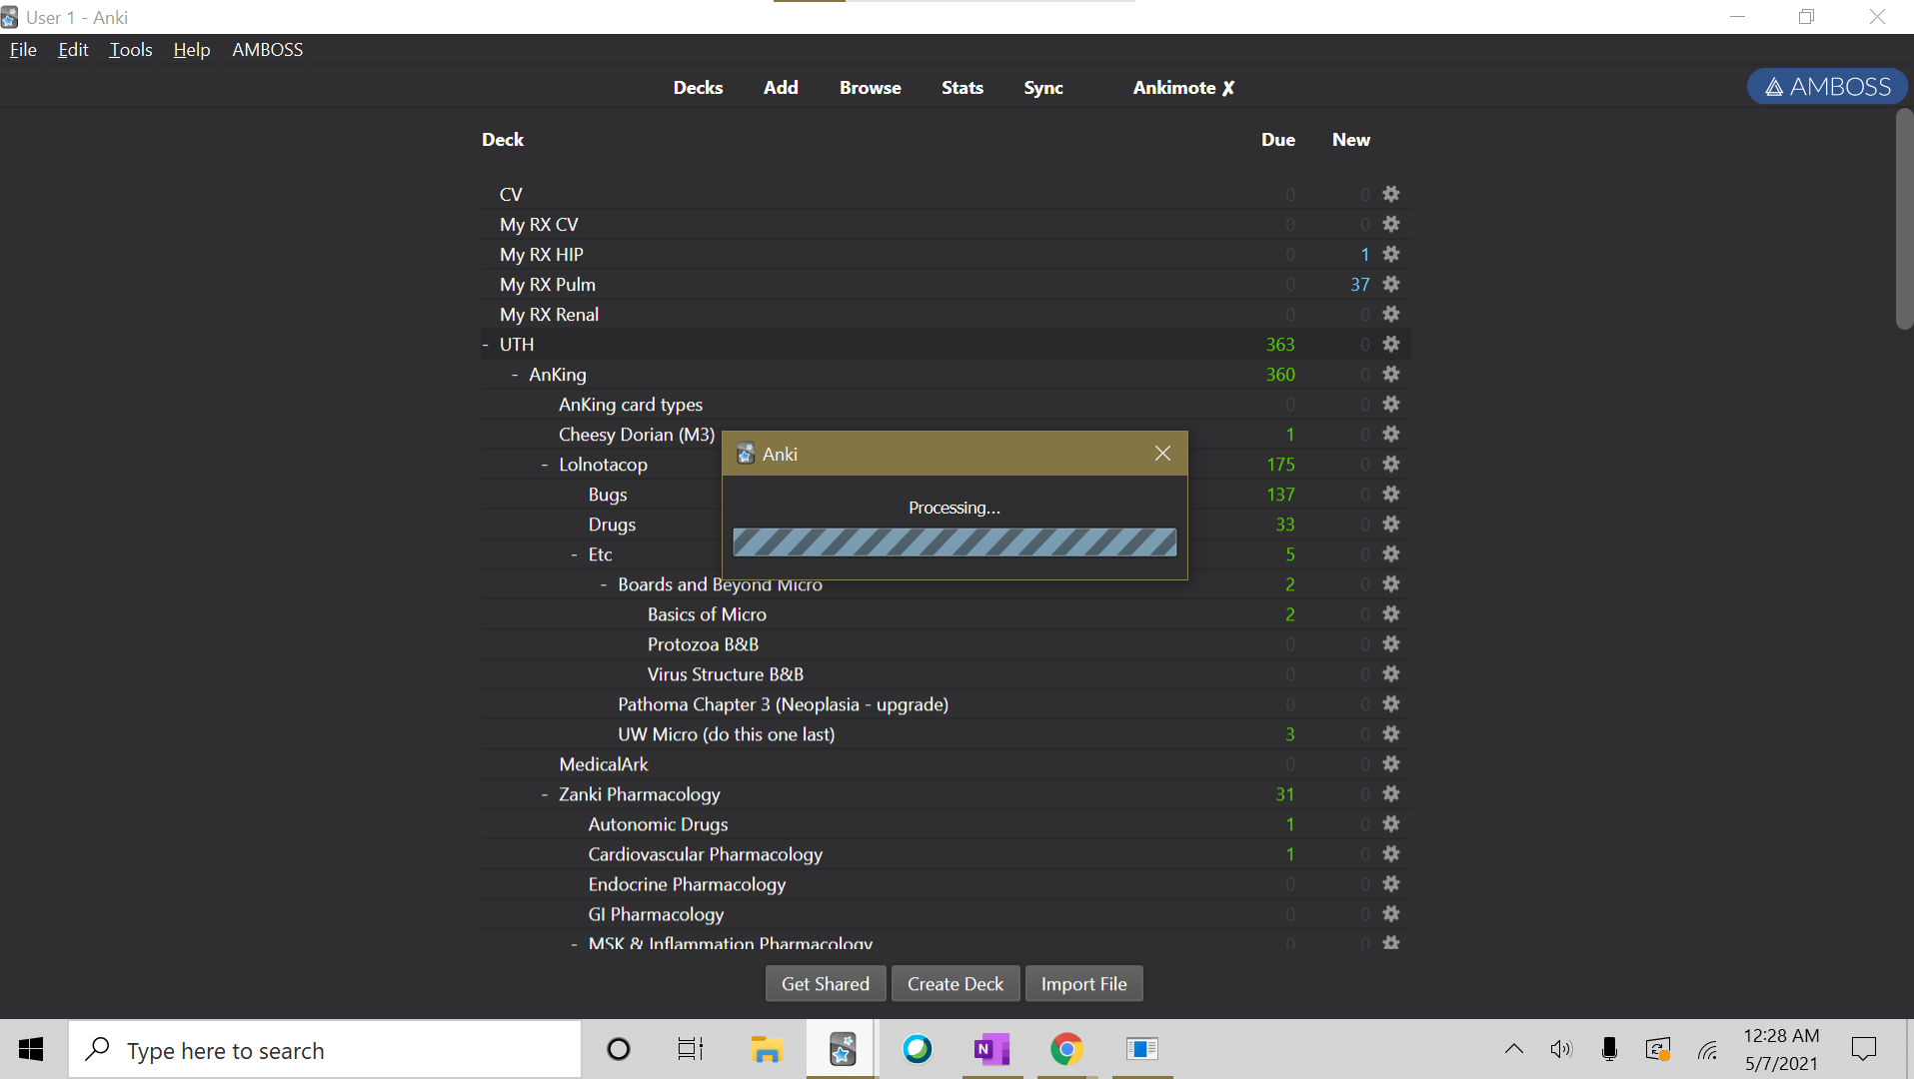This screenshot has height=1079, width=1914.
Task: Open options gear for AnKing card types
Action: click(x=1390, y=404)
